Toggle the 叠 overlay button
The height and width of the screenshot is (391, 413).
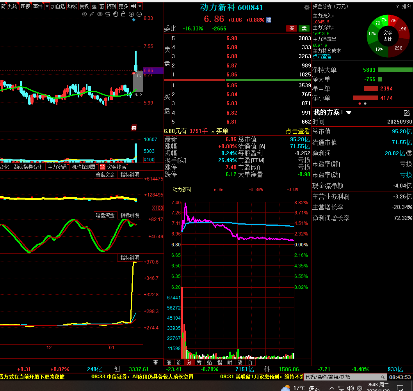tap(94, 6)
